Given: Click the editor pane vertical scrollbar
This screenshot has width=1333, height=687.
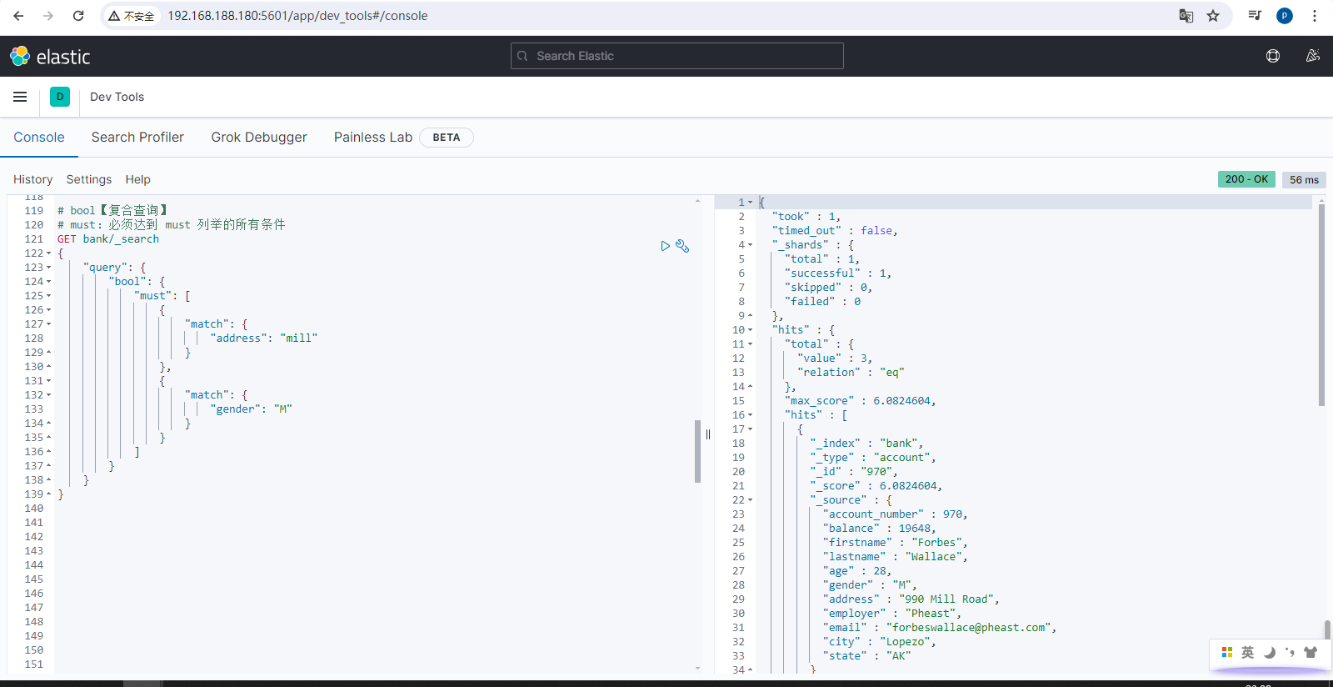Looking at the screenshot, I should point(698,451).
